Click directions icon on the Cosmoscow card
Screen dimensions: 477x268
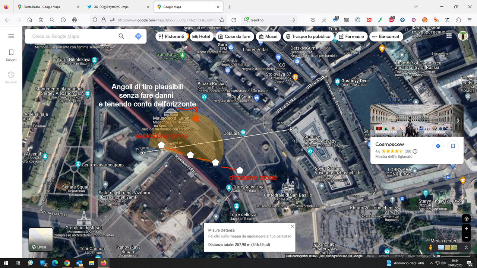click(438, 146)
